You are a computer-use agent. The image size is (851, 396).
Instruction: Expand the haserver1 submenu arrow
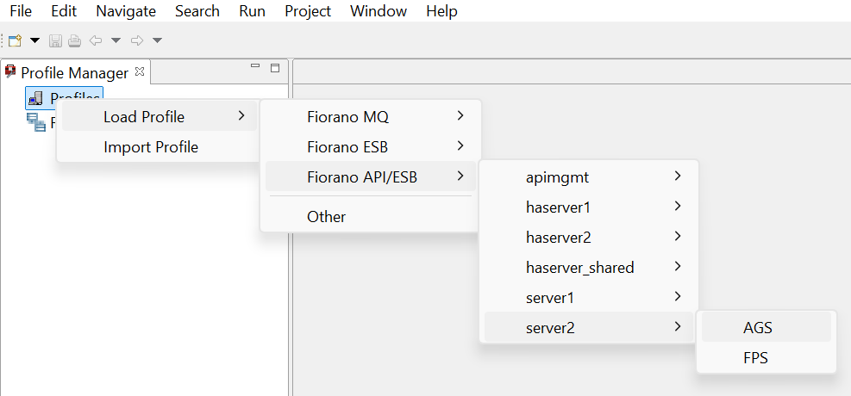(678, 207)
